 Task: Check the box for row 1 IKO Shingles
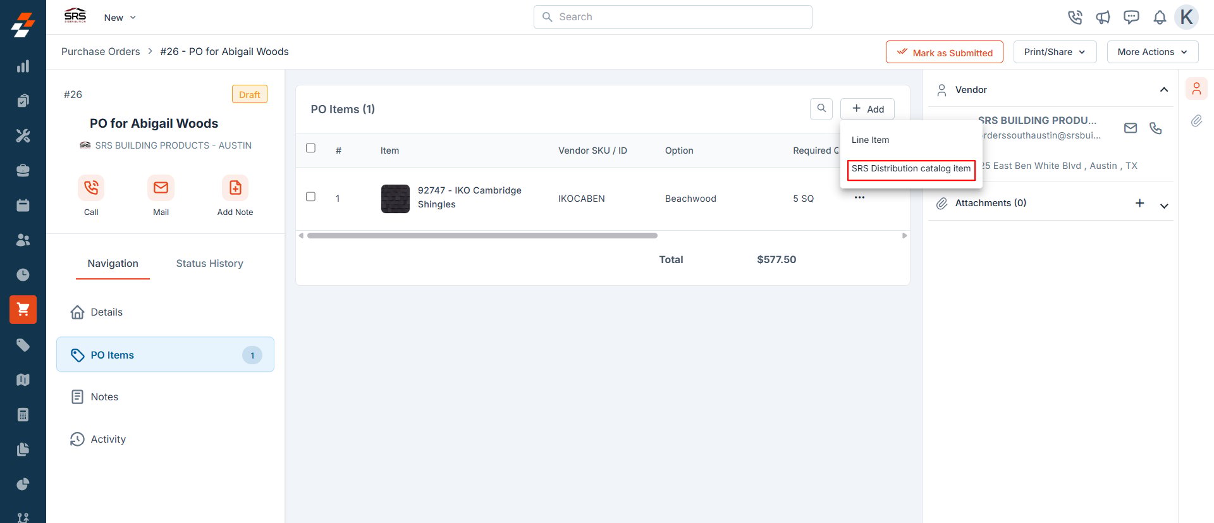(310, 197)
